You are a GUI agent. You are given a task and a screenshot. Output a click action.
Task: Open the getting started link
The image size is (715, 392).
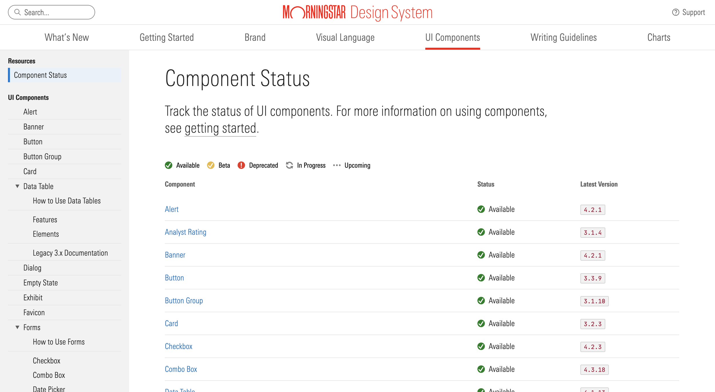pos(220,128)
